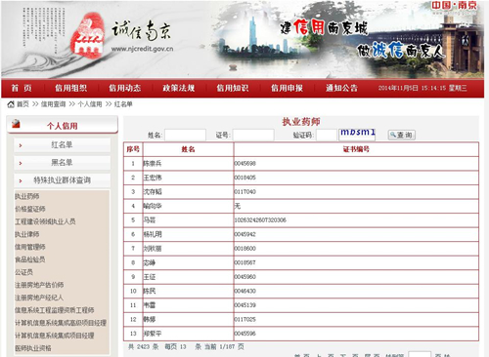Click the 个人信用 breadcrumb link
The width and height of the screenshot is (489, 357).
tap(90, 104)
